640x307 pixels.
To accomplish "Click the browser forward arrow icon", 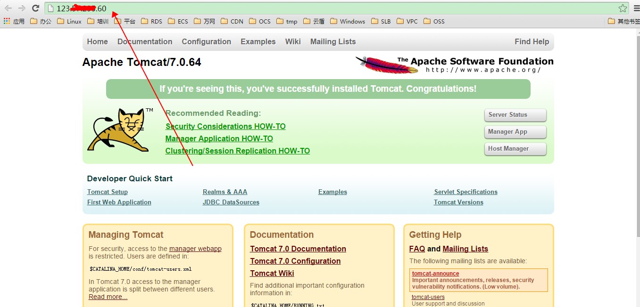I will 22,8.
